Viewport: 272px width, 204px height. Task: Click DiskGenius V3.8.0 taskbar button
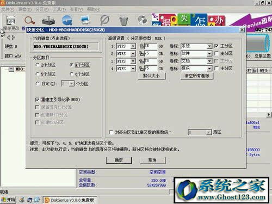[x=70, y=200]
